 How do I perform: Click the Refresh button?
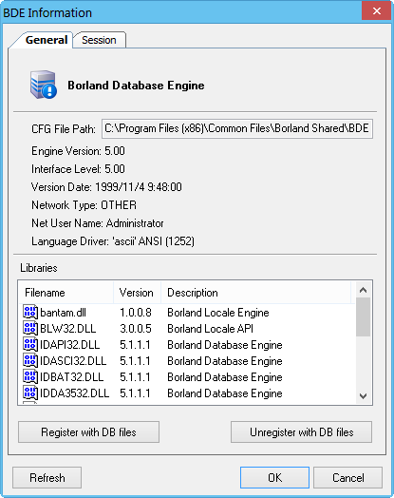click(x=47, y=477)
